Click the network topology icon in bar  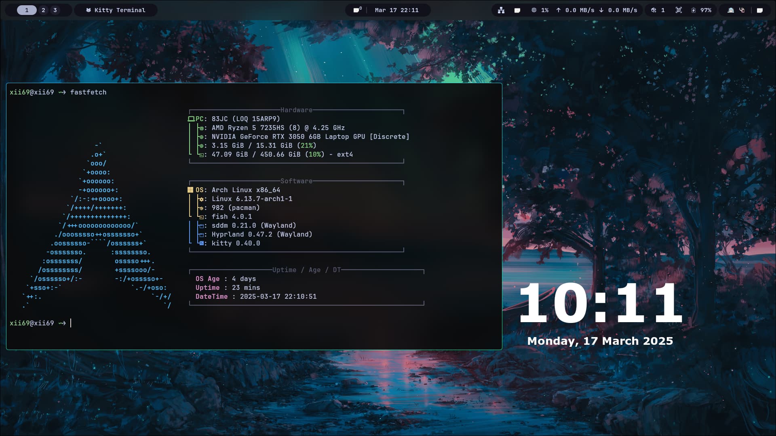click(501, 10)
